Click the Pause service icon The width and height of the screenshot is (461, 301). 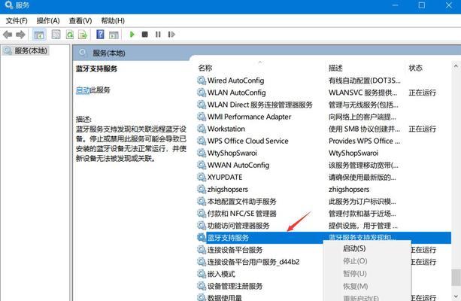point(158,35)
